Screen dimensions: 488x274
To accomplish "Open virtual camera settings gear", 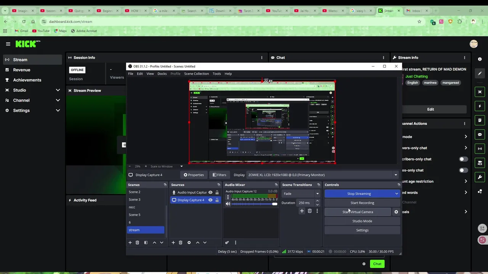I will (x=396, y=212).
